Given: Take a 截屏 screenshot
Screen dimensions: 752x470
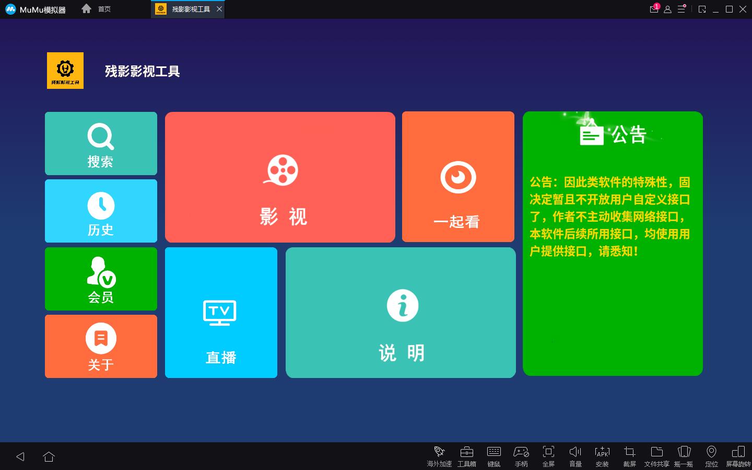Looking at the screenshot, I should coord(630,456).
